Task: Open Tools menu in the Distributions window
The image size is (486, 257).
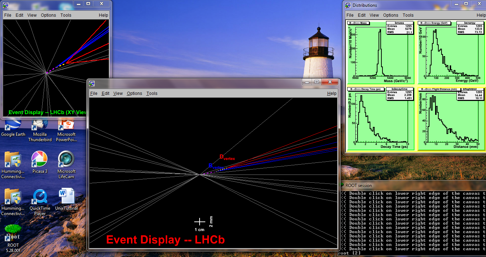Action: (x=408, y=15)
